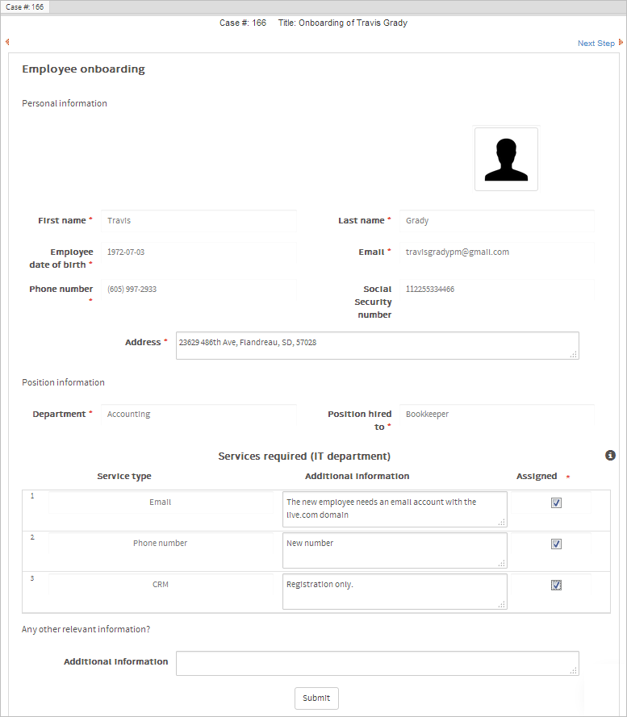Click the Employee date of birth field

click(x=199, y=252)
